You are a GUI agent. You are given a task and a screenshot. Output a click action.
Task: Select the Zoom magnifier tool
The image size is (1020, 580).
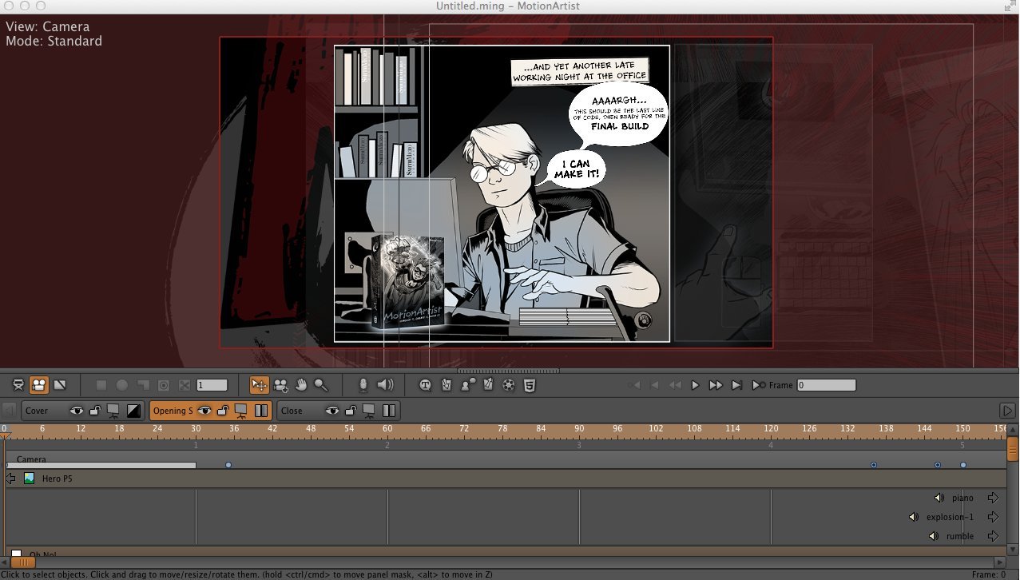[x=322, y=385]
